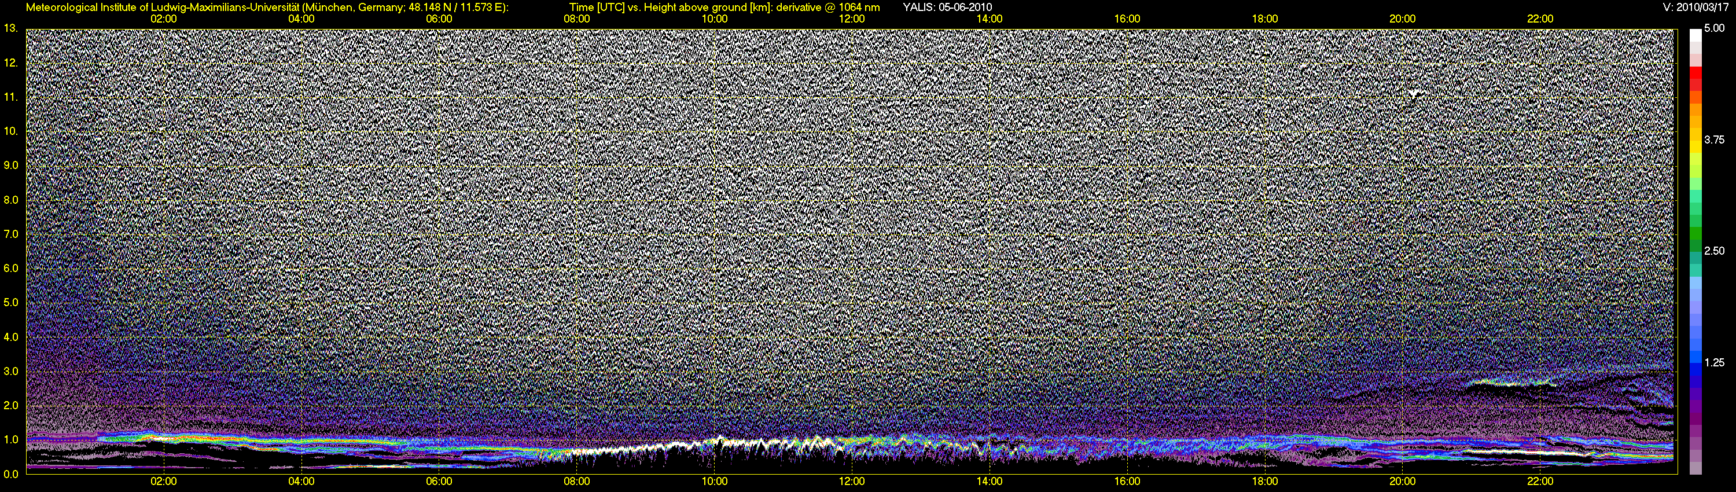Click 10:00 on the upper time axis
The height and width of the screenshot is (492, 1736).
click(714, 19)
